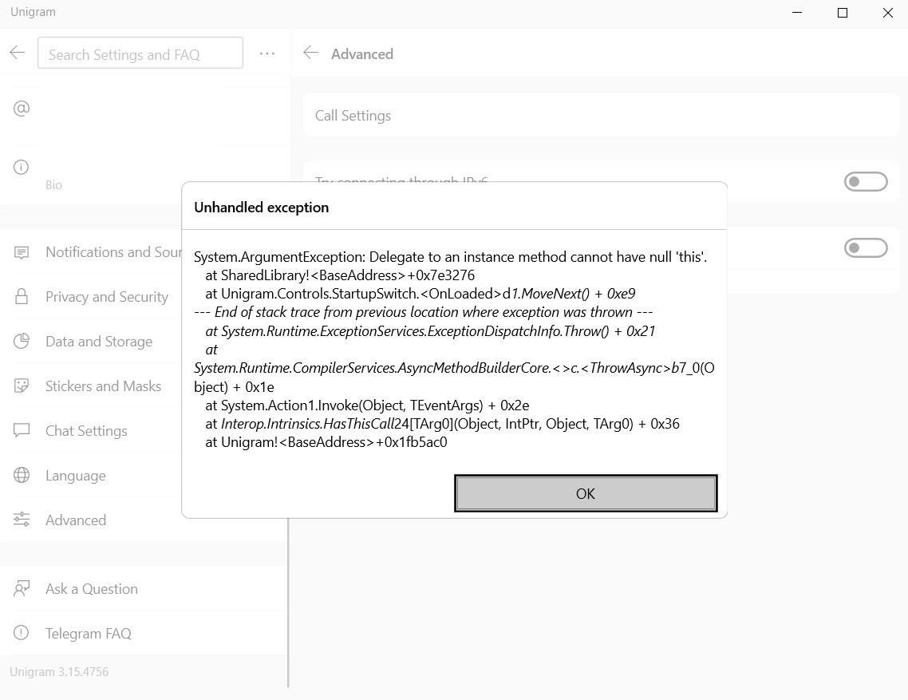Open Notifications and Sounds via its icon
The height and width of the screenshot is (700, 908).
point(22,251)
